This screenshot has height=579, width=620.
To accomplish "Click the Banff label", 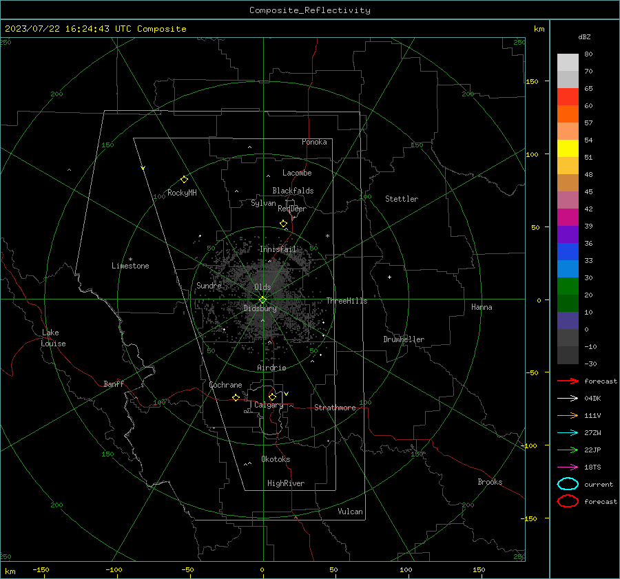I will (x=114, y=383).
